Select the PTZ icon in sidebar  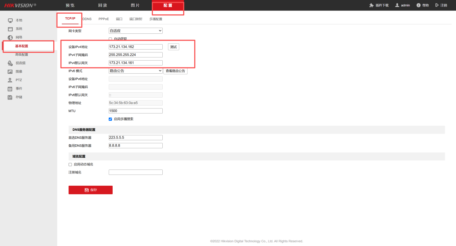(10, 80)
